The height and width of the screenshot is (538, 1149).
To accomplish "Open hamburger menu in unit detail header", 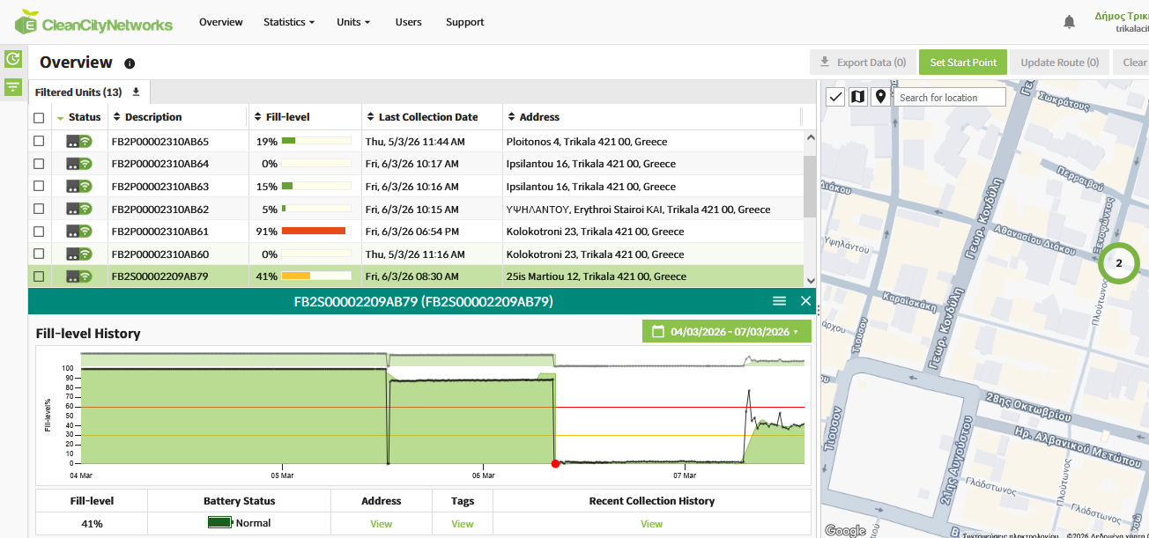I will point(779,301).
